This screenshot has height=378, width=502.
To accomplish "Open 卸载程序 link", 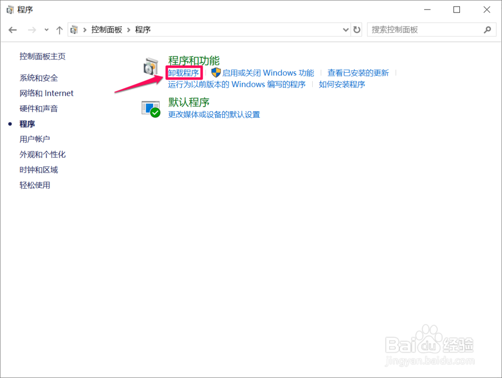I will point(184,72).
